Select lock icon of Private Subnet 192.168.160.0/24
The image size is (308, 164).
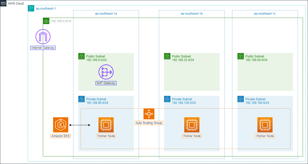point(241,99)
